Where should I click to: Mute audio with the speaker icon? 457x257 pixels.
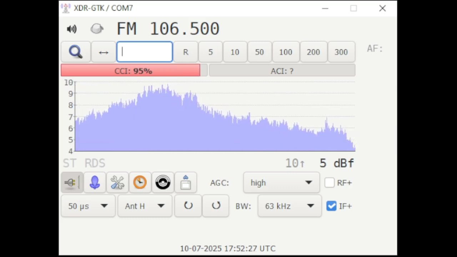coord(72,29)
